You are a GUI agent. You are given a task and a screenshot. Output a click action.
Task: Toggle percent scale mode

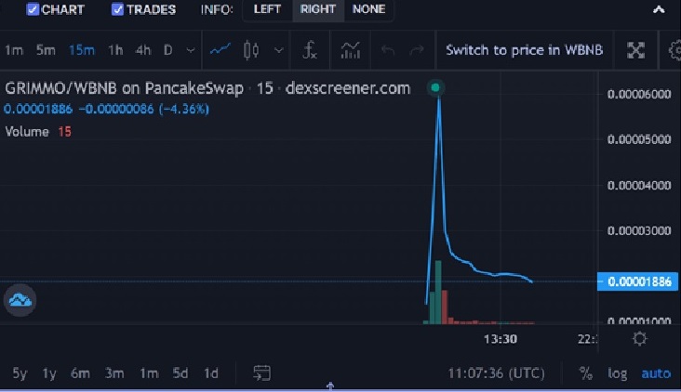coord(585,373)
